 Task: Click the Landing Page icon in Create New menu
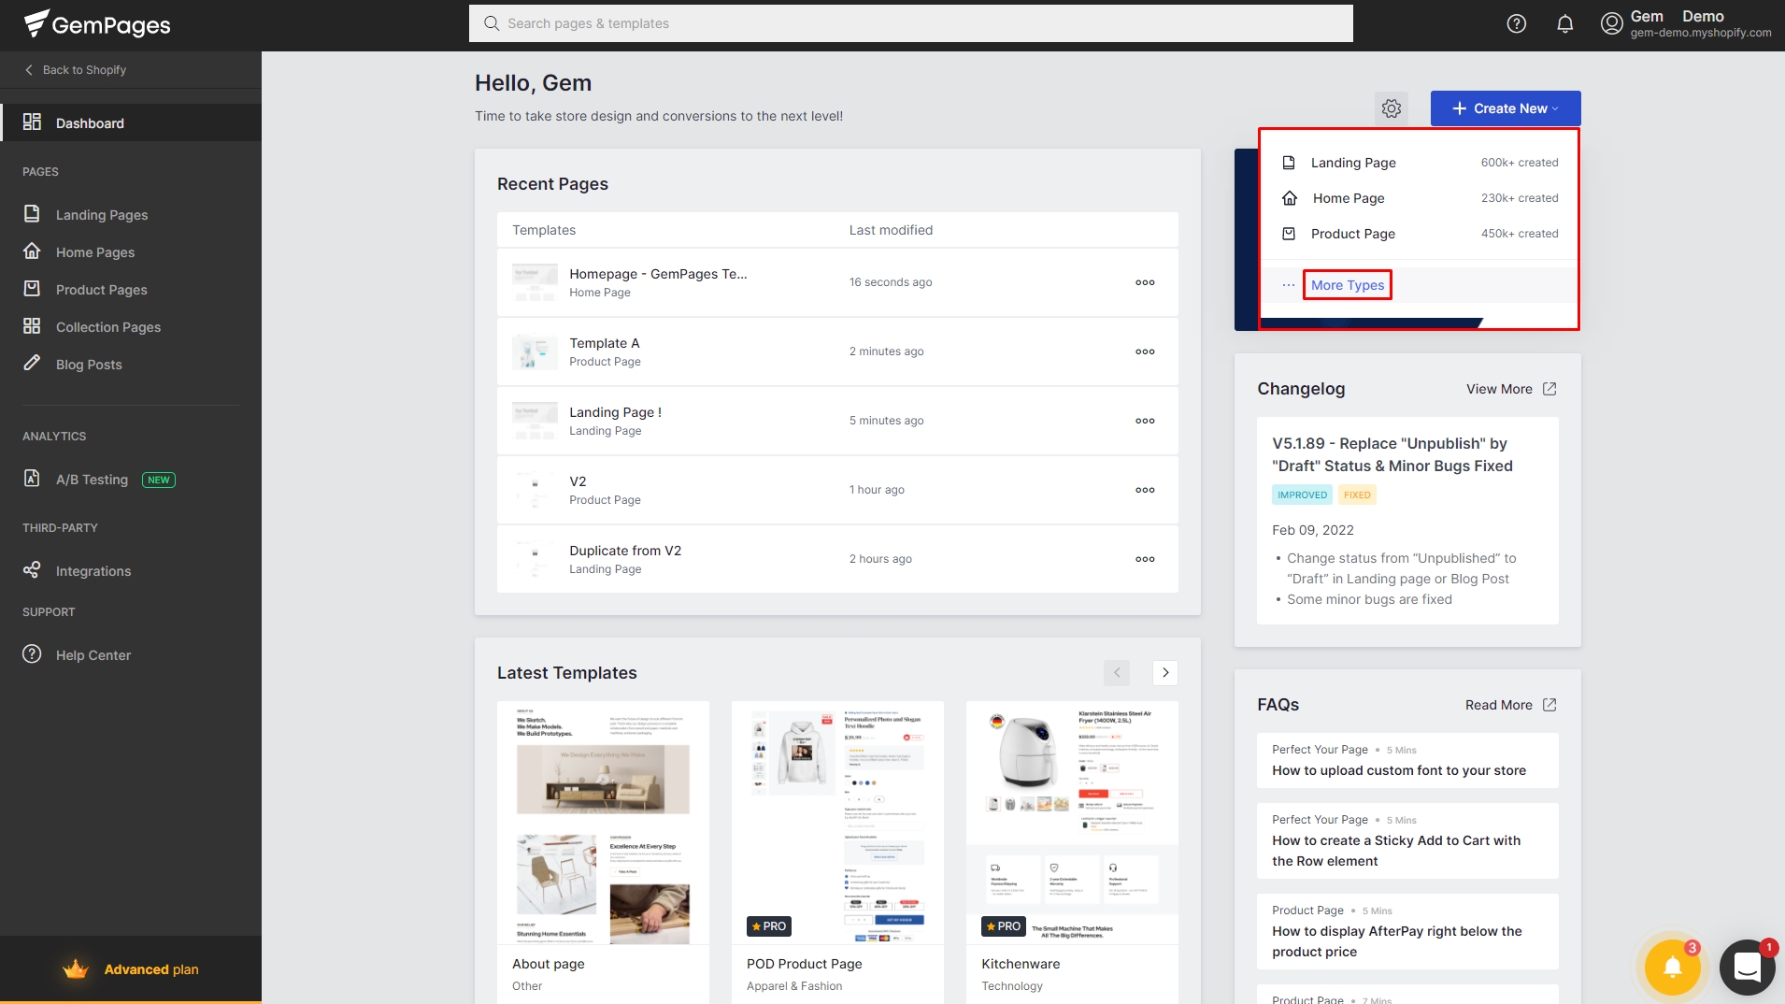point(1289,163)
